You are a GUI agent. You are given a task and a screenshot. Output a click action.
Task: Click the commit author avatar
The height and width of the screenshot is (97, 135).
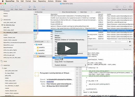pos(37,74)
